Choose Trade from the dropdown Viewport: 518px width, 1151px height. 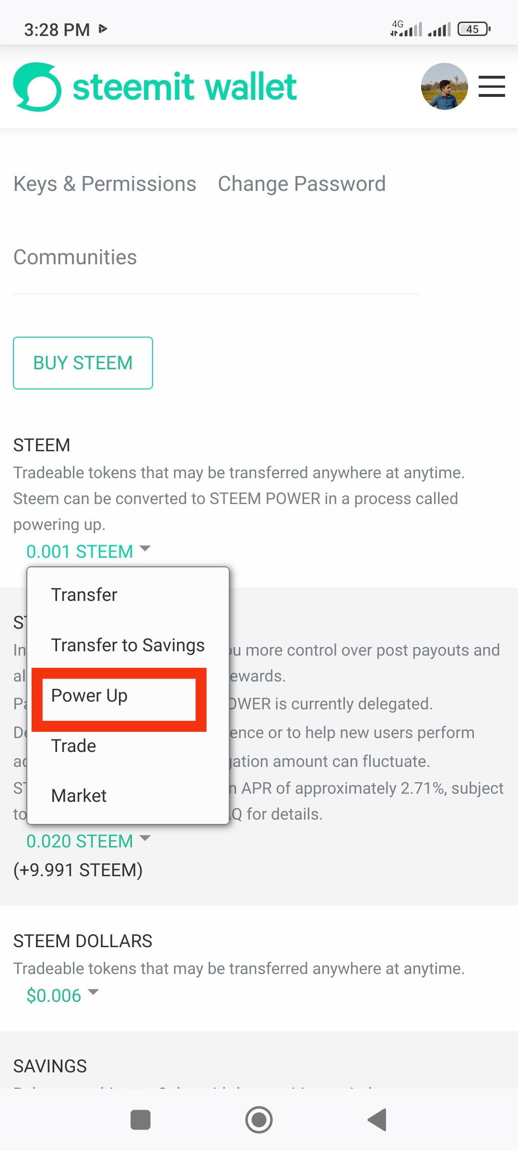73,746
